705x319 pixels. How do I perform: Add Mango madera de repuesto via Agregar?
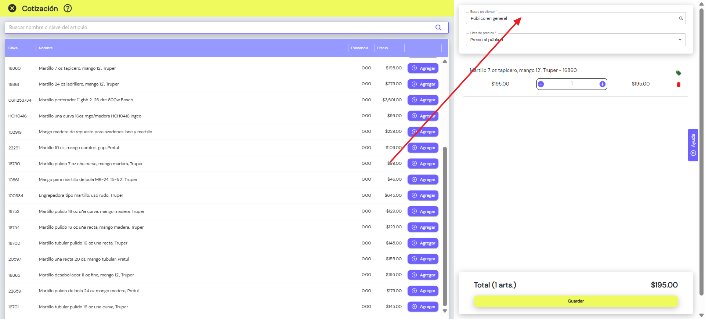[423, 132]
